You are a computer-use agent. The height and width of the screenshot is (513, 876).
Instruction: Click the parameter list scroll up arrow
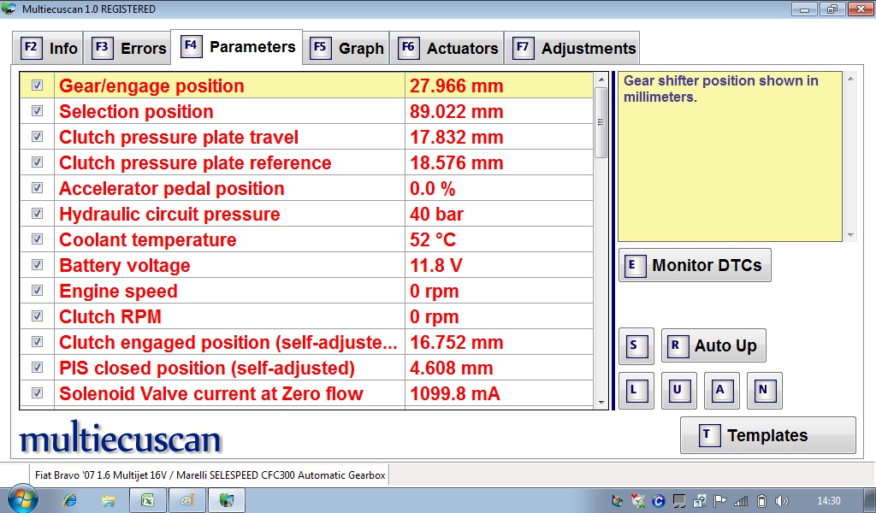coord(601,80)
